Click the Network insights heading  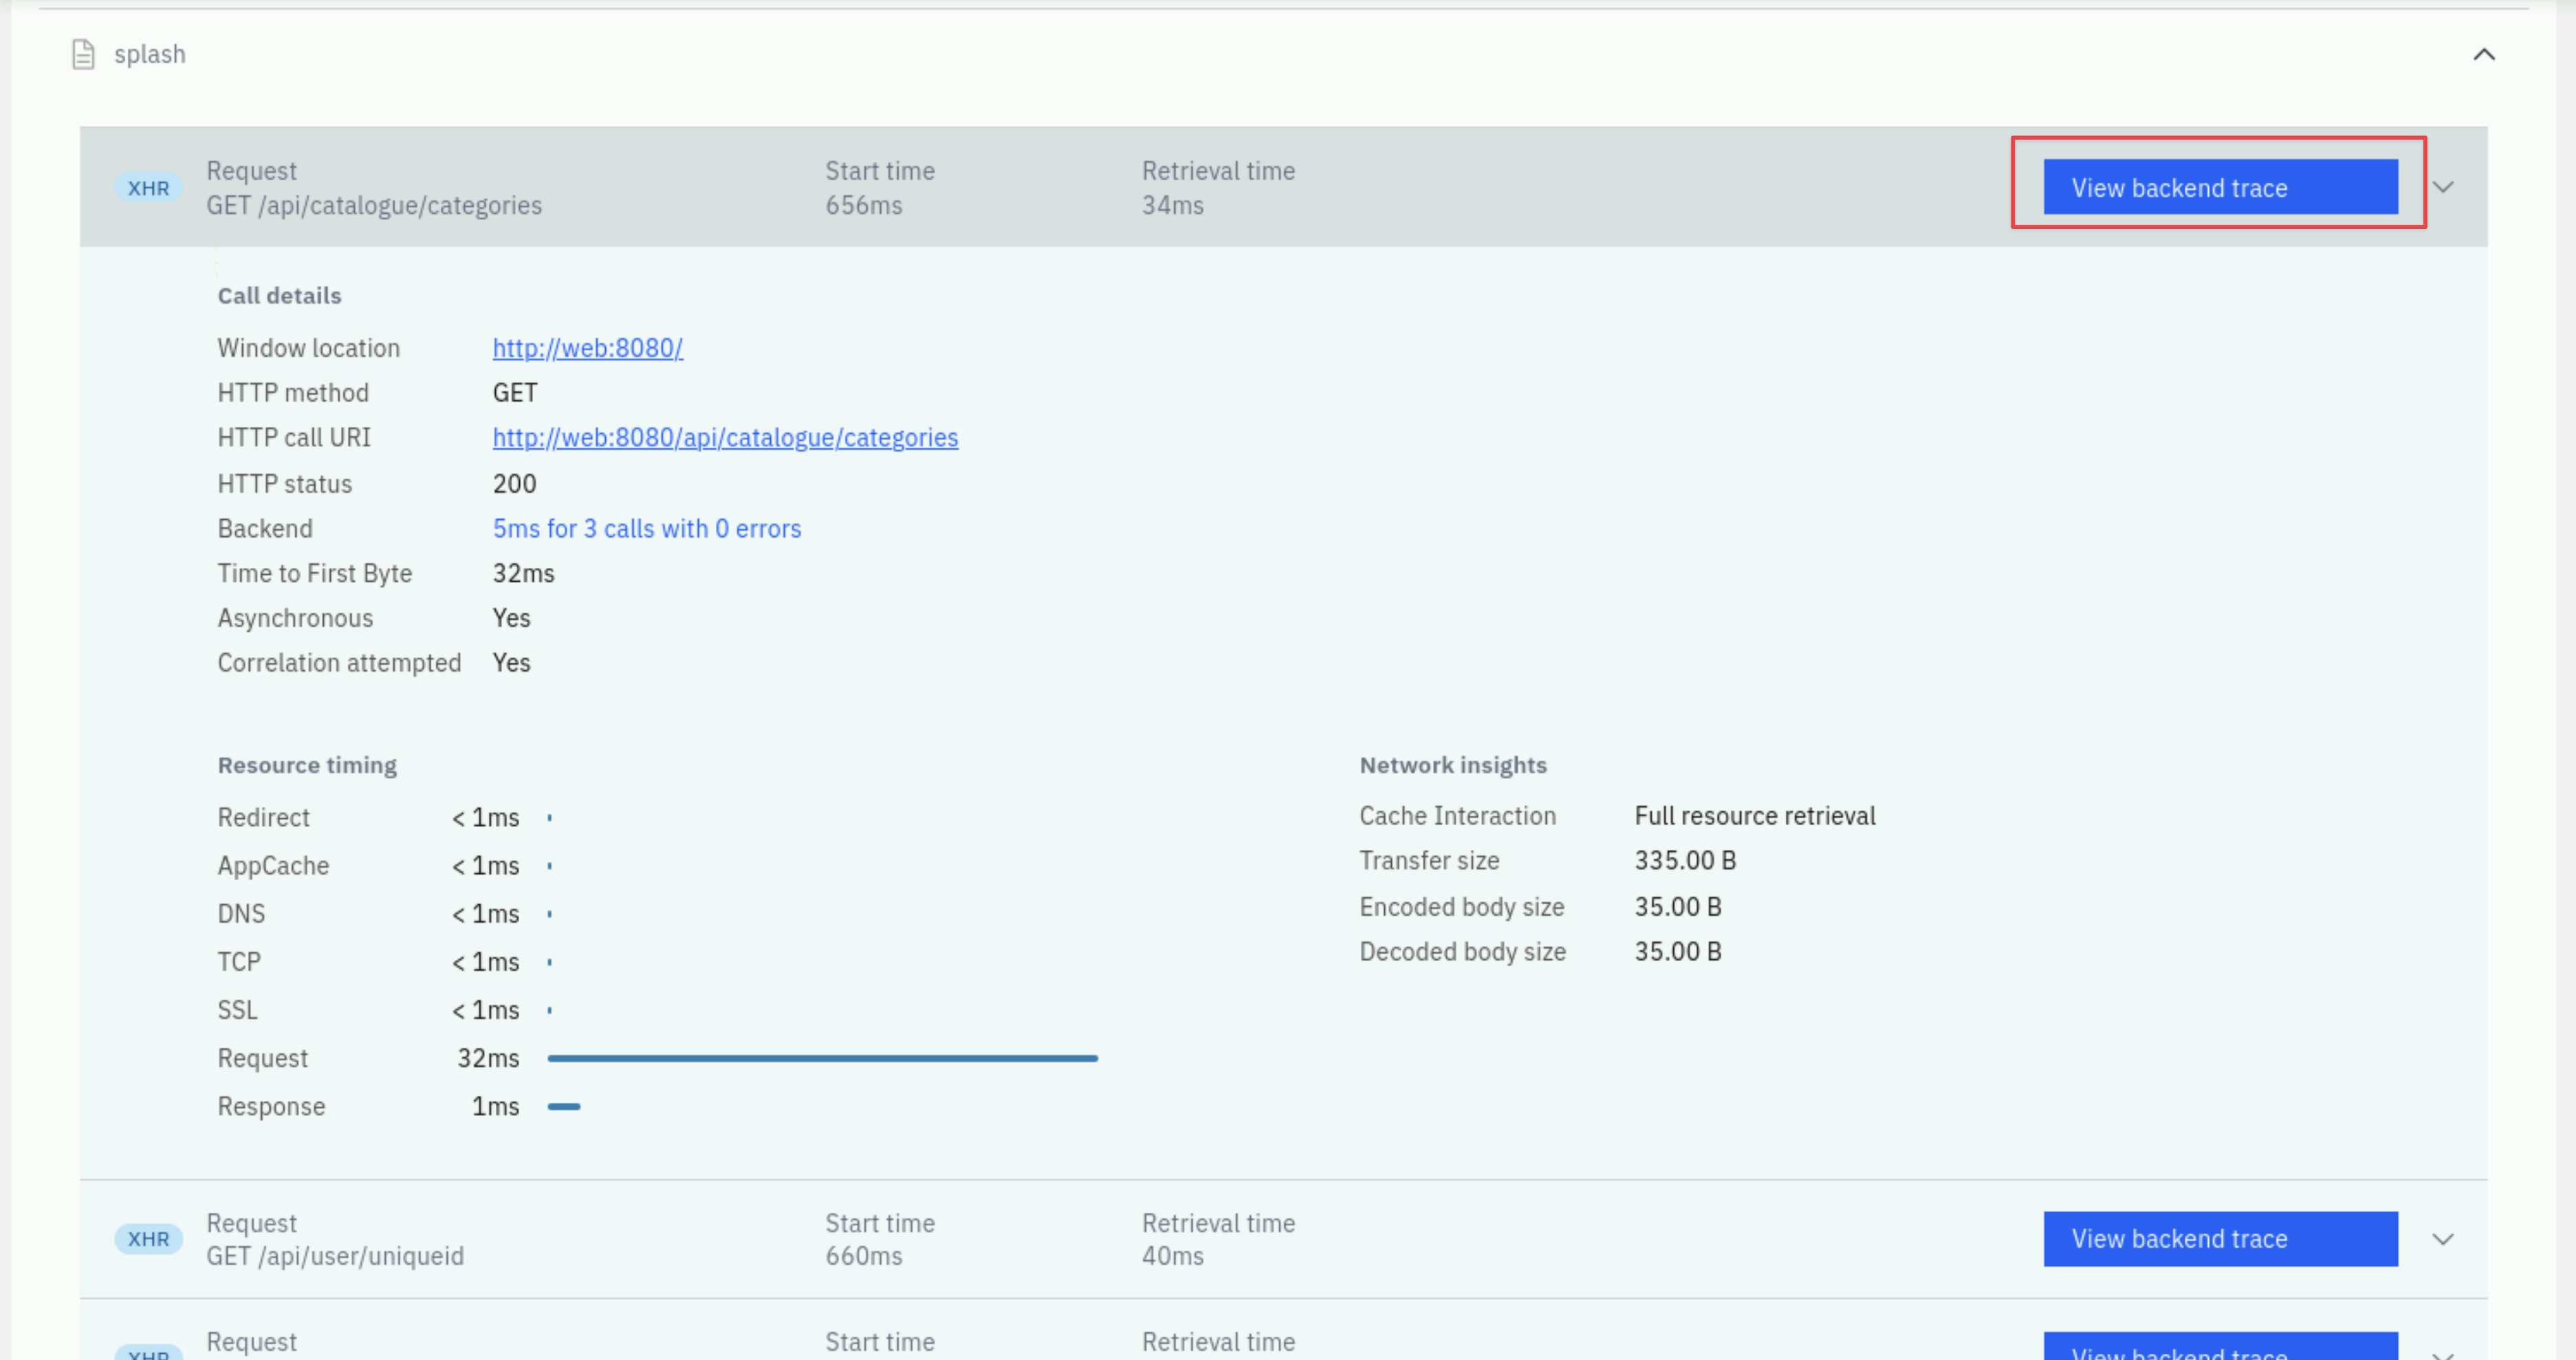pos(1453,765)
